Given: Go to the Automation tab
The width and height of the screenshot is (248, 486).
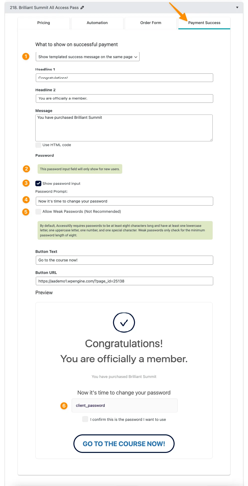Looking at the screenshot, I should [x=97, y=23].
